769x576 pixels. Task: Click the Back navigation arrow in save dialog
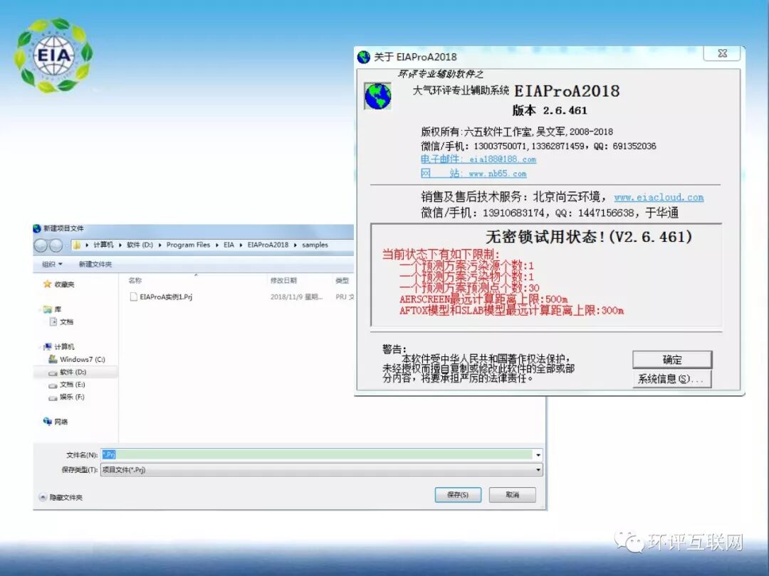point(41,245)
